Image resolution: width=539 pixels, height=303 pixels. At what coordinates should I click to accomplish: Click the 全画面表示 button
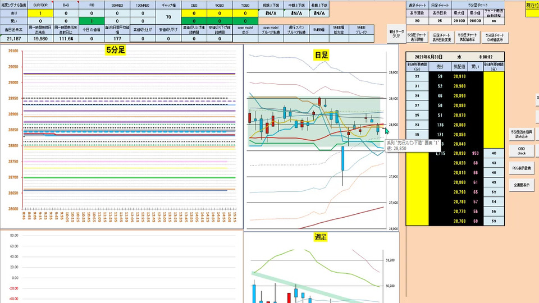pos(522,185)
